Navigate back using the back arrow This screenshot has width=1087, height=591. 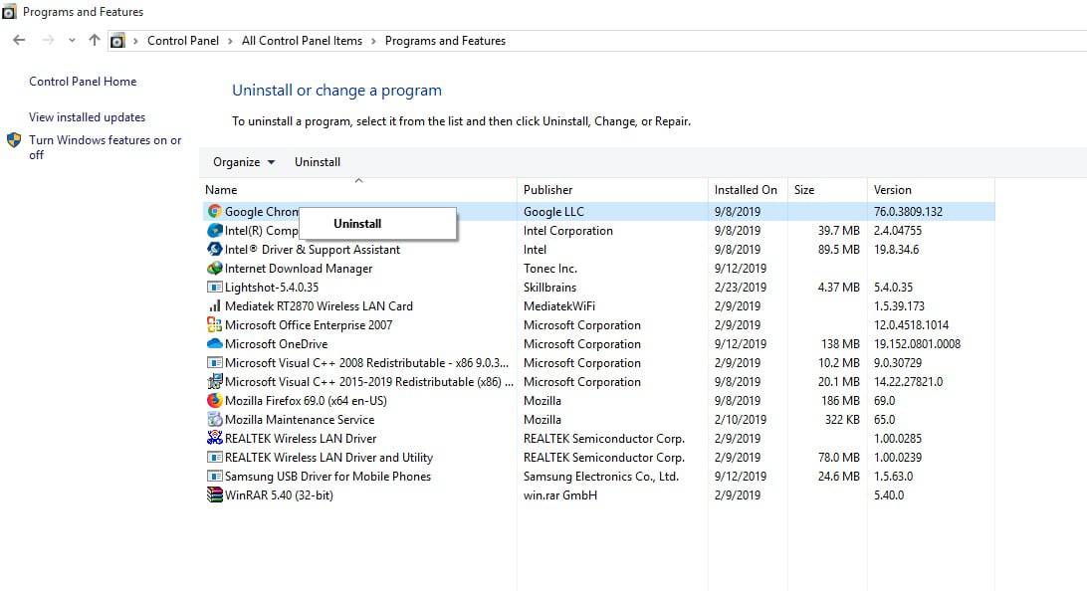pos(19,41)
